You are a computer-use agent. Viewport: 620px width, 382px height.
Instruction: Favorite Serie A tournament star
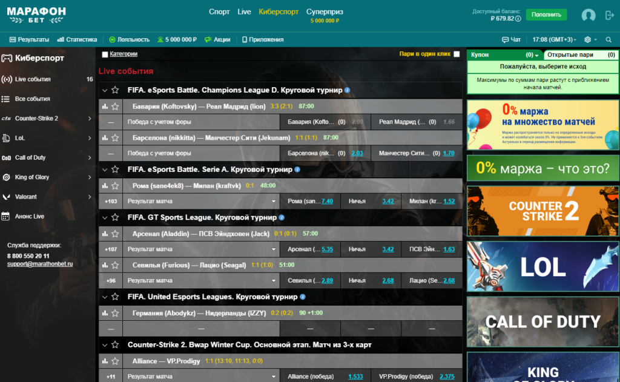[115, 170]
